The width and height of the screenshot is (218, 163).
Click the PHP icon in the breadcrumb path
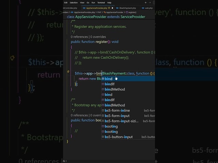[72, 12]
